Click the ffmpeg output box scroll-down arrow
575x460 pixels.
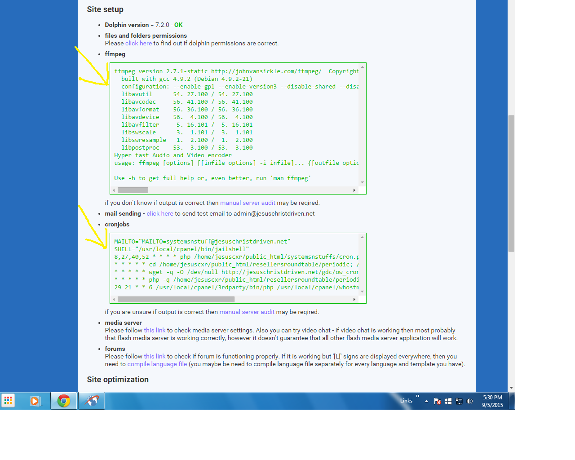tap(362, 182)
